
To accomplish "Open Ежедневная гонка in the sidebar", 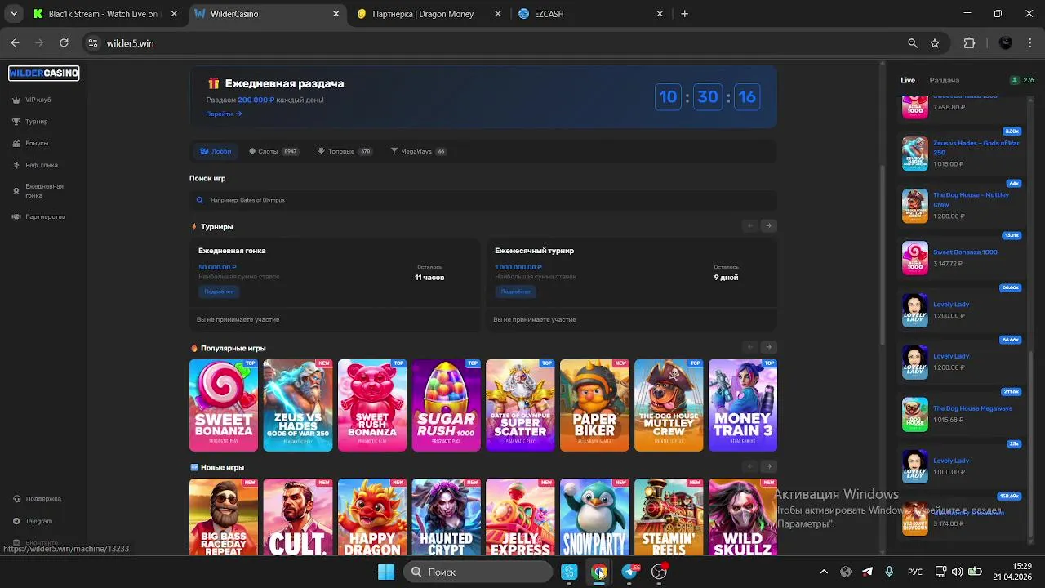I will (38, 190).
